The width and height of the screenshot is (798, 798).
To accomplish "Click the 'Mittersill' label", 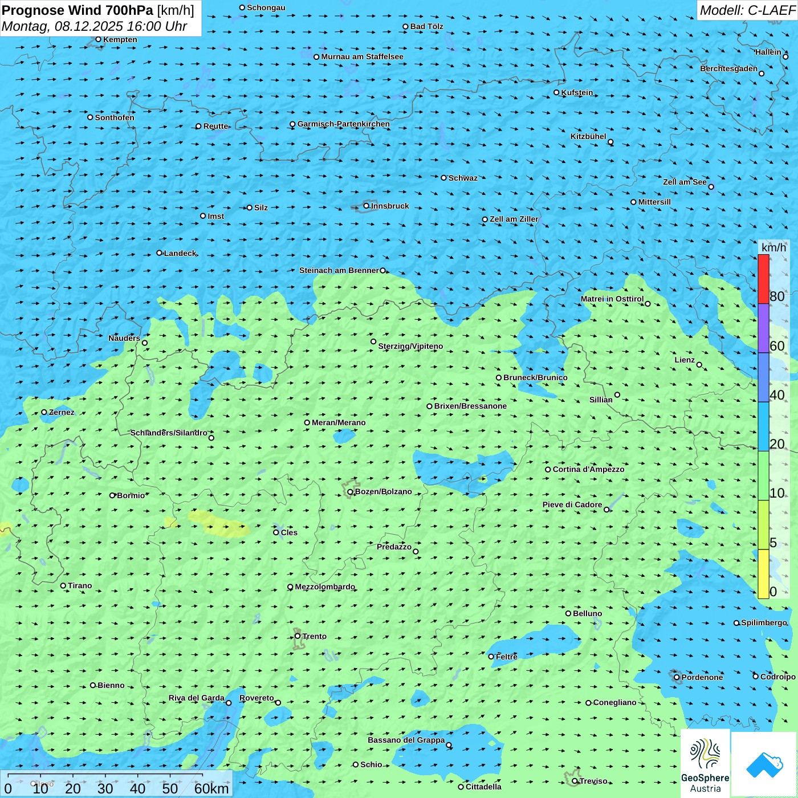I will pyautogui.click(x=654, y=202).
